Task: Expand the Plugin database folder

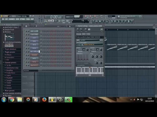Action: click(x=10, y=49)
